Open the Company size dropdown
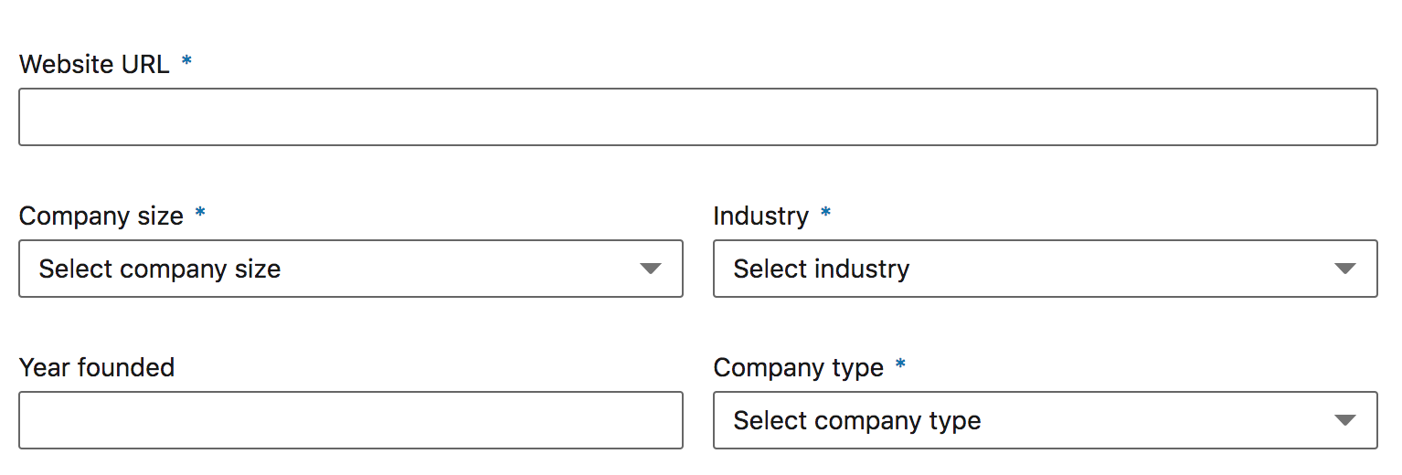 tap(350, 269)
